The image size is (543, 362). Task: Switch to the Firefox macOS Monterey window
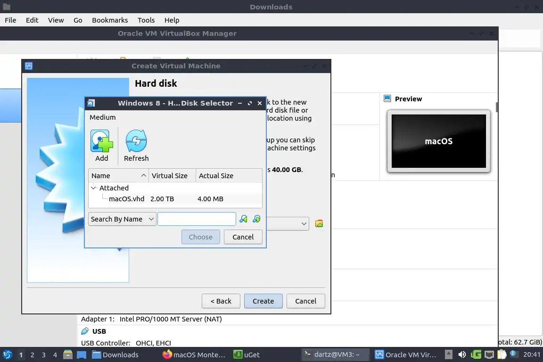(x=194, y=355)
